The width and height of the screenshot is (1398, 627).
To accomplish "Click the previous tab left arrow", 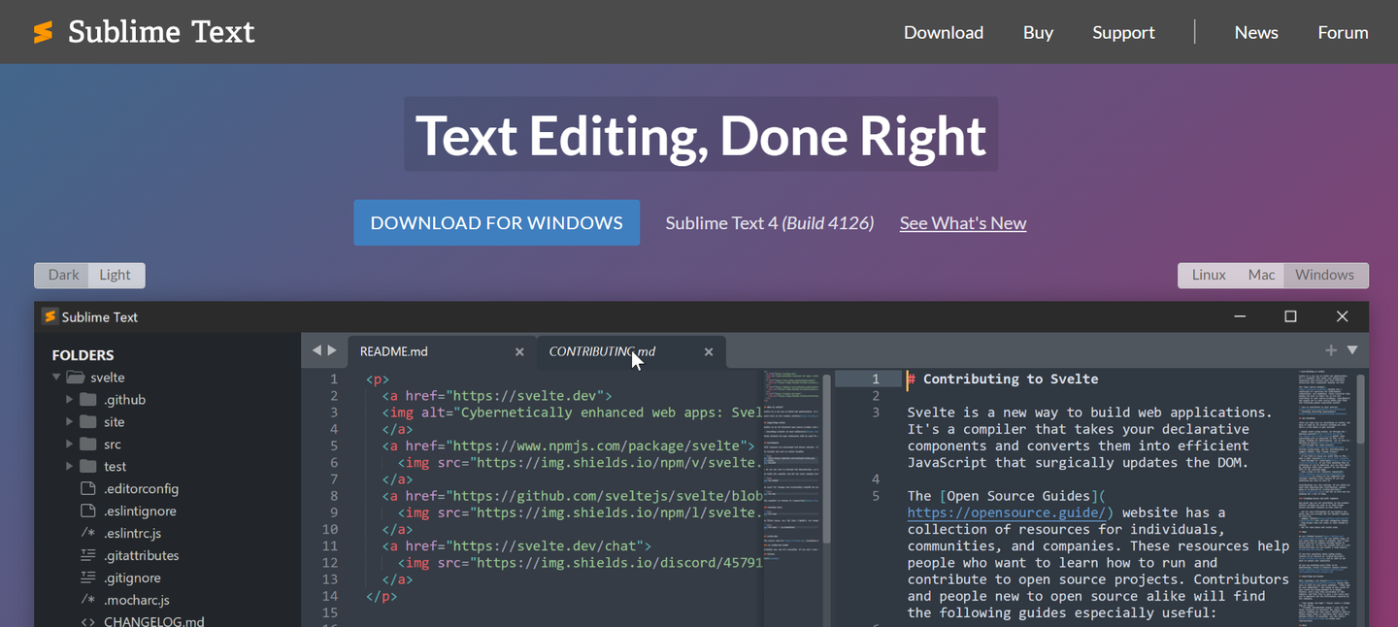I will coord(316,350).
